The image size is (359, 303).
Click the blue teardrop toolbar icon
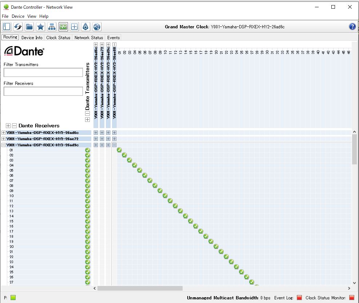pyautogui.click(x=85, y=26)
